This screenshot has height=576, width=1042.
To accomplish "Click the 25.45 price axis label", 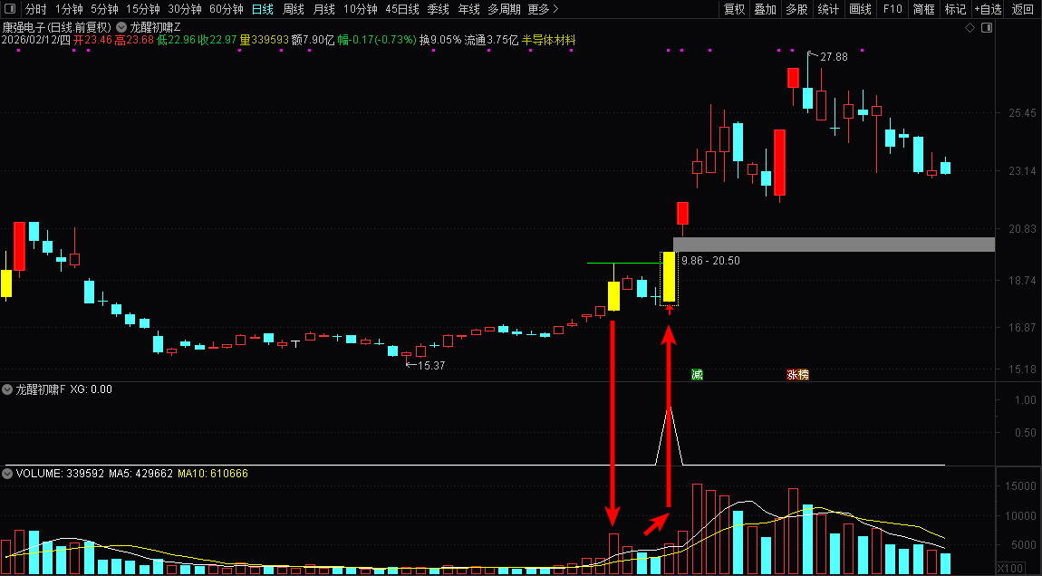I will 1022,113.
